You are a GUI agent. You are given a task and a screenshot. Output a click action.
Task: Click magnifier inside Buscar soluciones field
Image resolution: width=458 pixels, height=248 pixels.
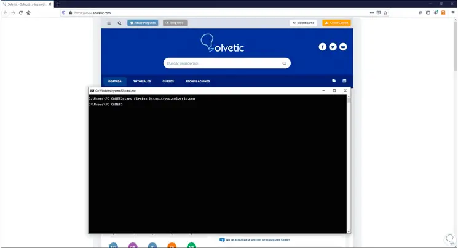point(284,63)
